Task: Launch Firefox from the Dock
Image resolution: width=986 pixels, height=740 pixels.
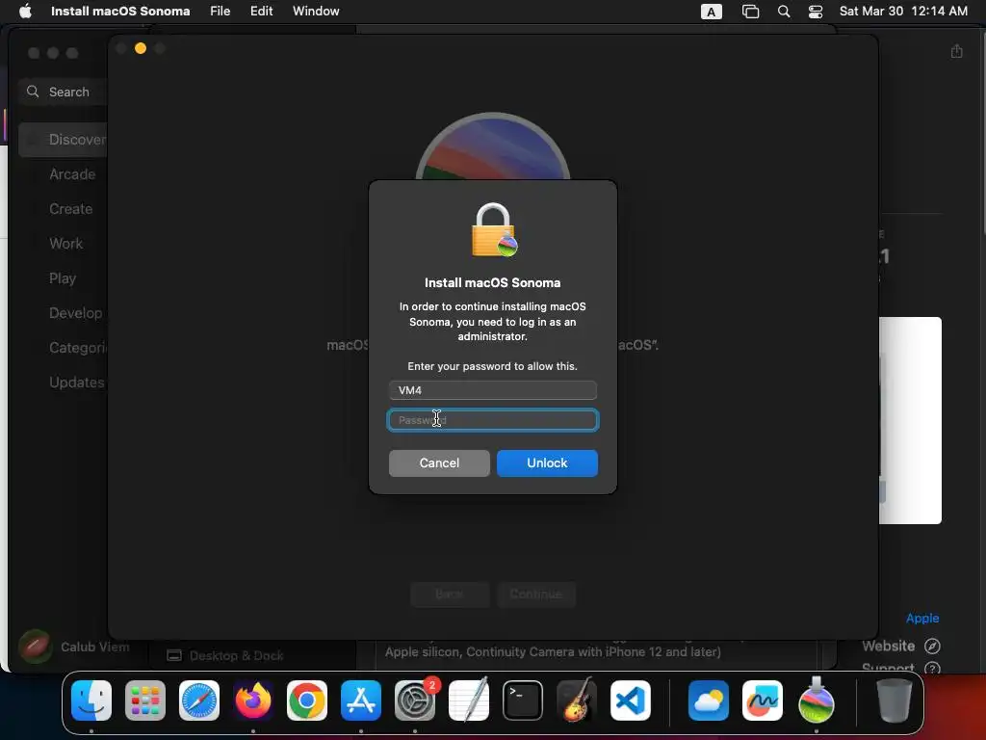Action: coord(253,700)
